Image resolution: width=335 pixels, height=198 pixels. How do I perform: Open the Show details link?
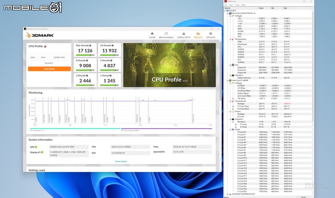pyautogui.click(x=121, y=161)
